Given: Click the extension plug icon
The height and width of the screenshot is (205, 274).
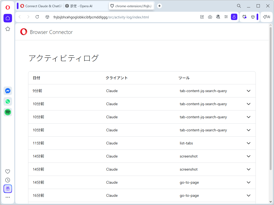Looking at the screenshot, I should pos(244,17).
